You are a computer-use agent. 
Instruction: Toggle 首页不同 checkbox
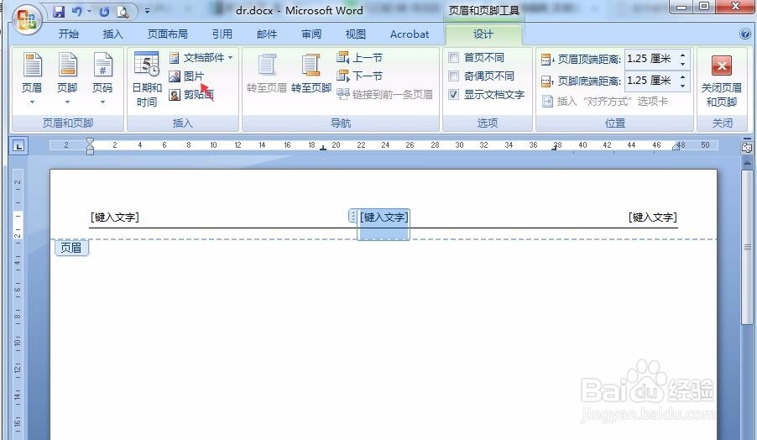tap(453, 58)
